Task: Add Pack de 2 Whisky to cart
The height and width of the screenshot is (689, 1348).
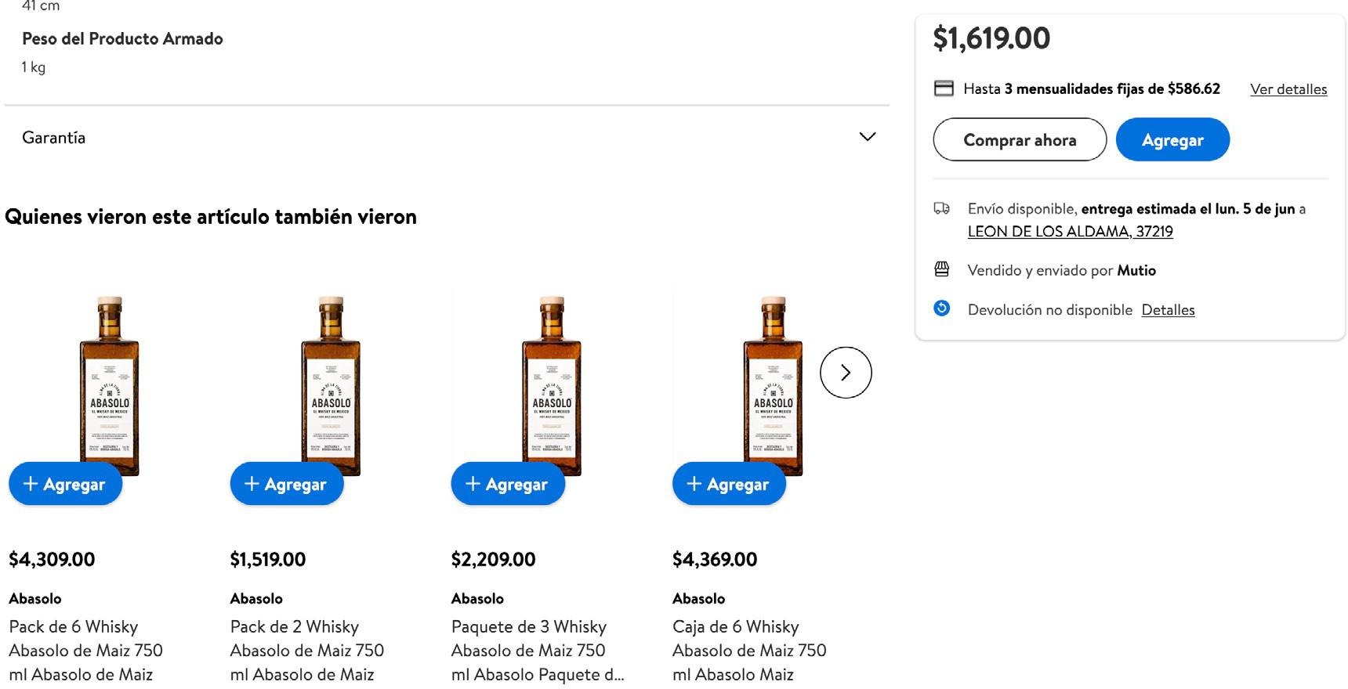Action: click(287, 484)
